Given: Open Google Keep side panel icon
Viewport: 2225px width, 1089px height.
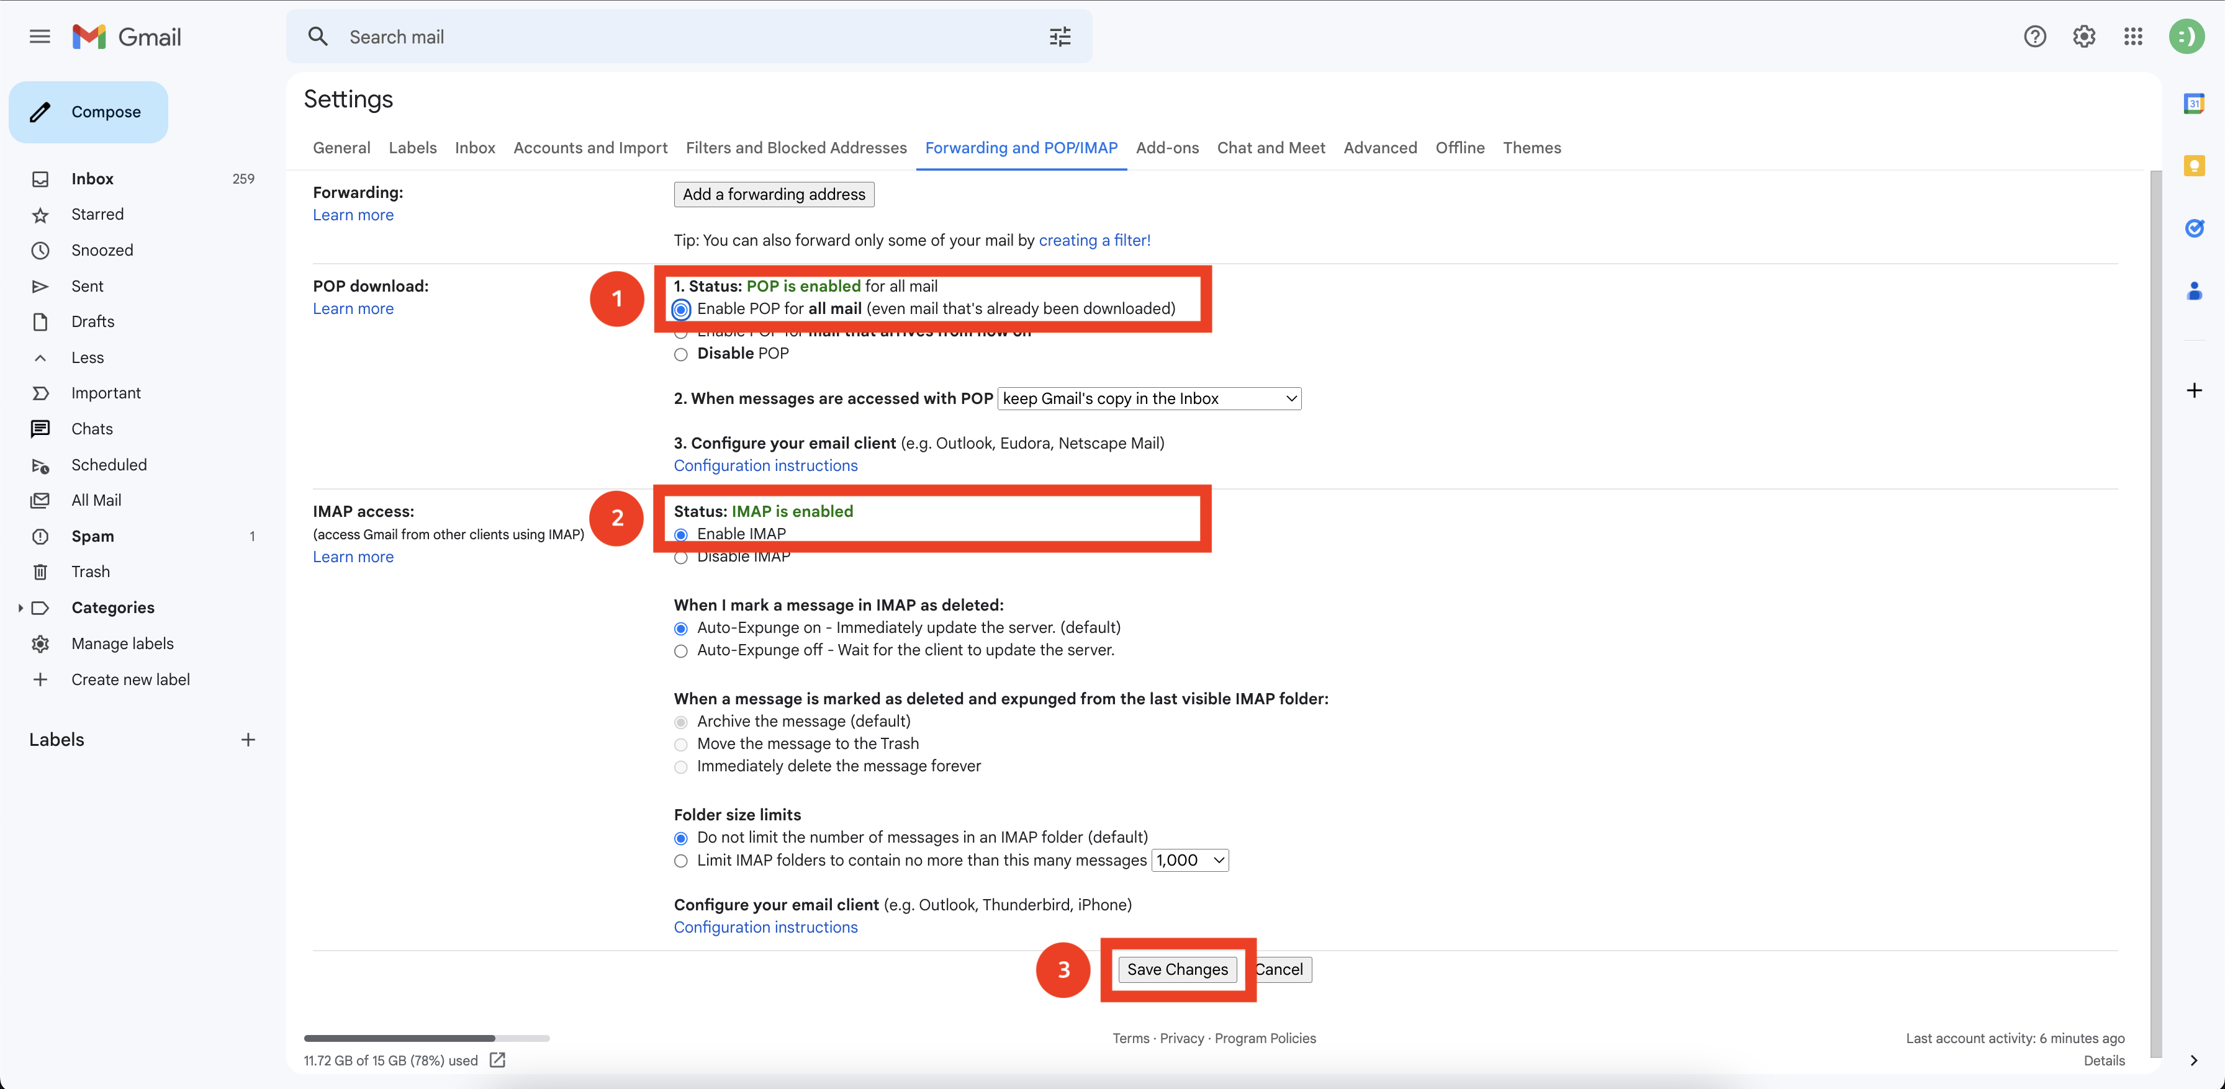Looking at the screenshot, I should pyautogui.click(x=2193, y=166).
